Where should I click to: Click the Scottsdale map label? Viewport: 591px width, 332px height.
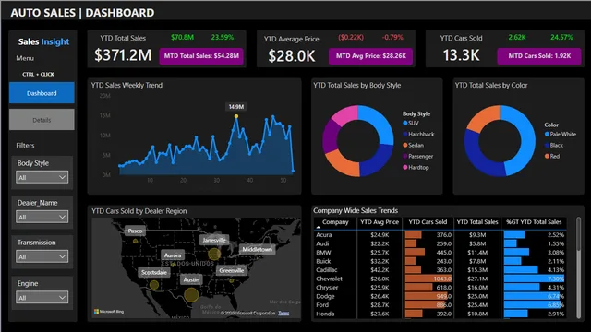[x=154, y=272]
